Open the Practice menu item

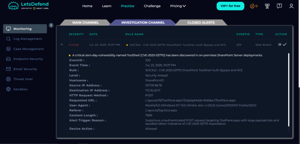coord(128,6)
